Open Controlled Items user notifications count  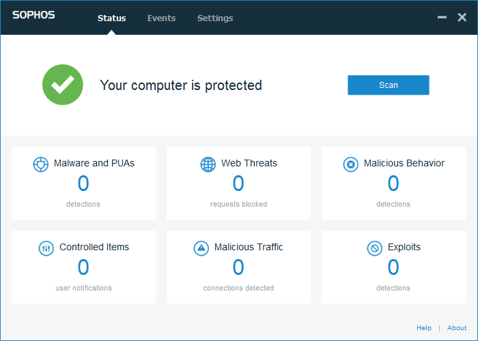[x=83, y=267]
